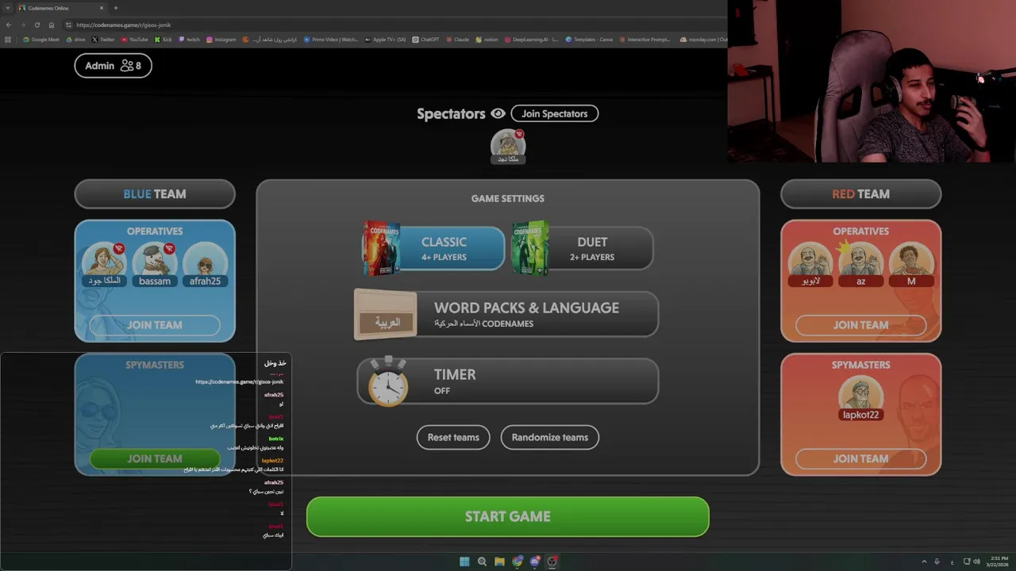The image size is (1016, 571).
Task: Click the RED TEAM header
Action: click(860, 194)
